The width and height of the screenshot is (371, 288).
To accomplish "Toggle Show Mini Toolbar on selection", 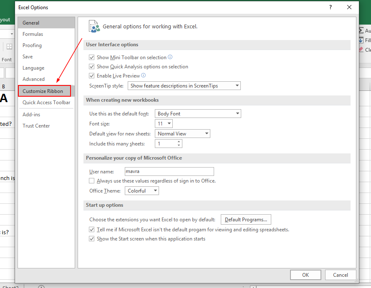I will point(91,58).
